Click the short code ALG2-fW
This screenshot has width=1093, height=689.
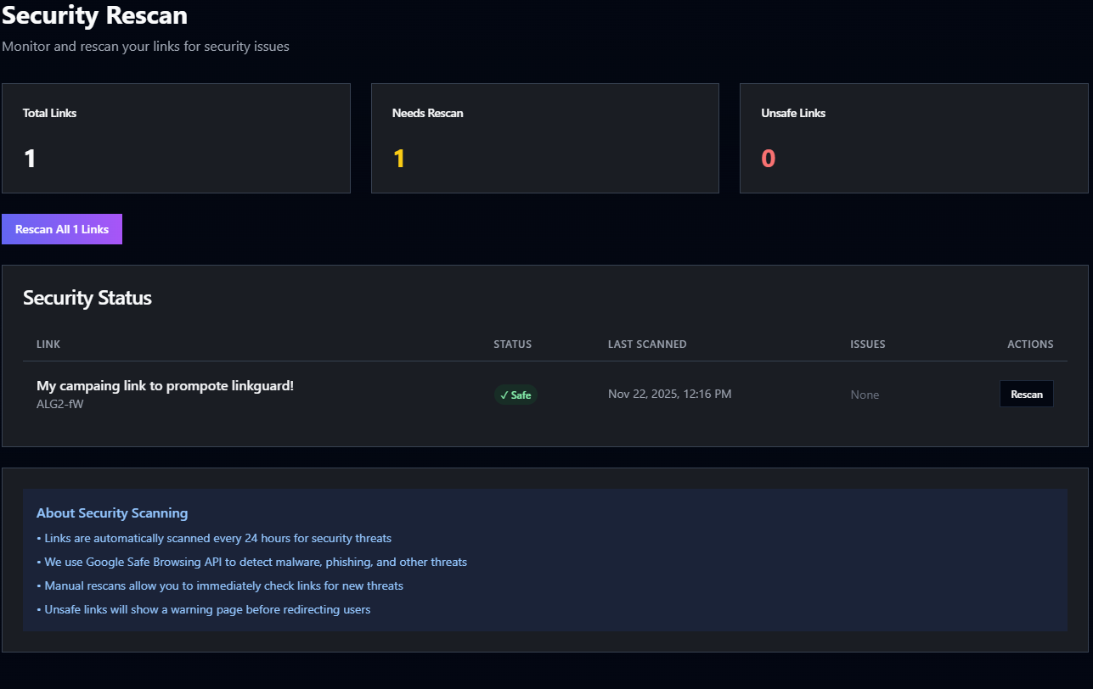tap(59, 404)
